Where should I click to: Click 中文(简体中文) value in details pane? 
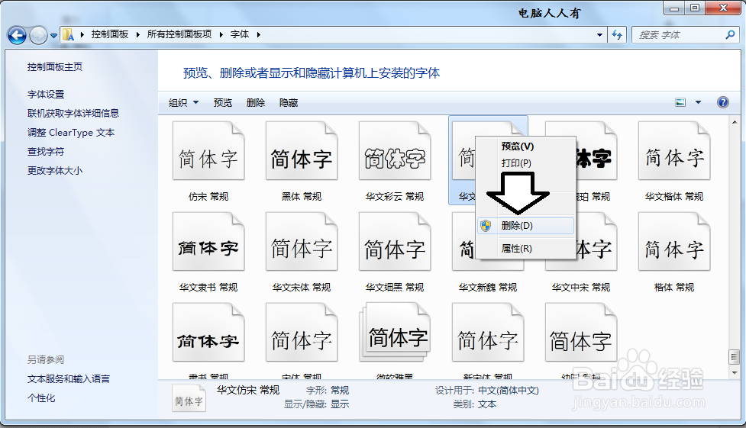(508, 391)
